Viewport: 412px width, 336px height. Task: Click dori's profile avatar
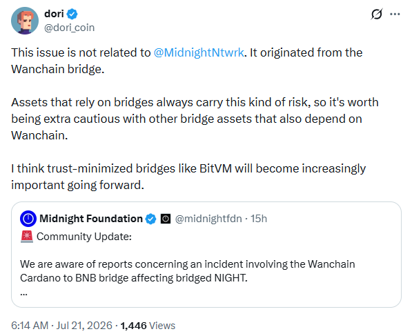point(25,21)
